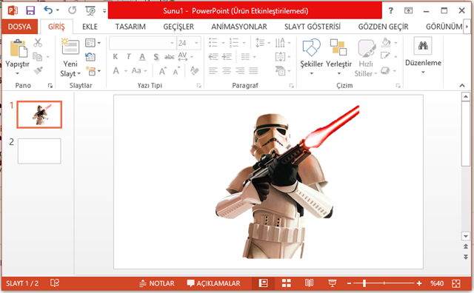Open the GEÇİŞLER tab

(178, 27)
